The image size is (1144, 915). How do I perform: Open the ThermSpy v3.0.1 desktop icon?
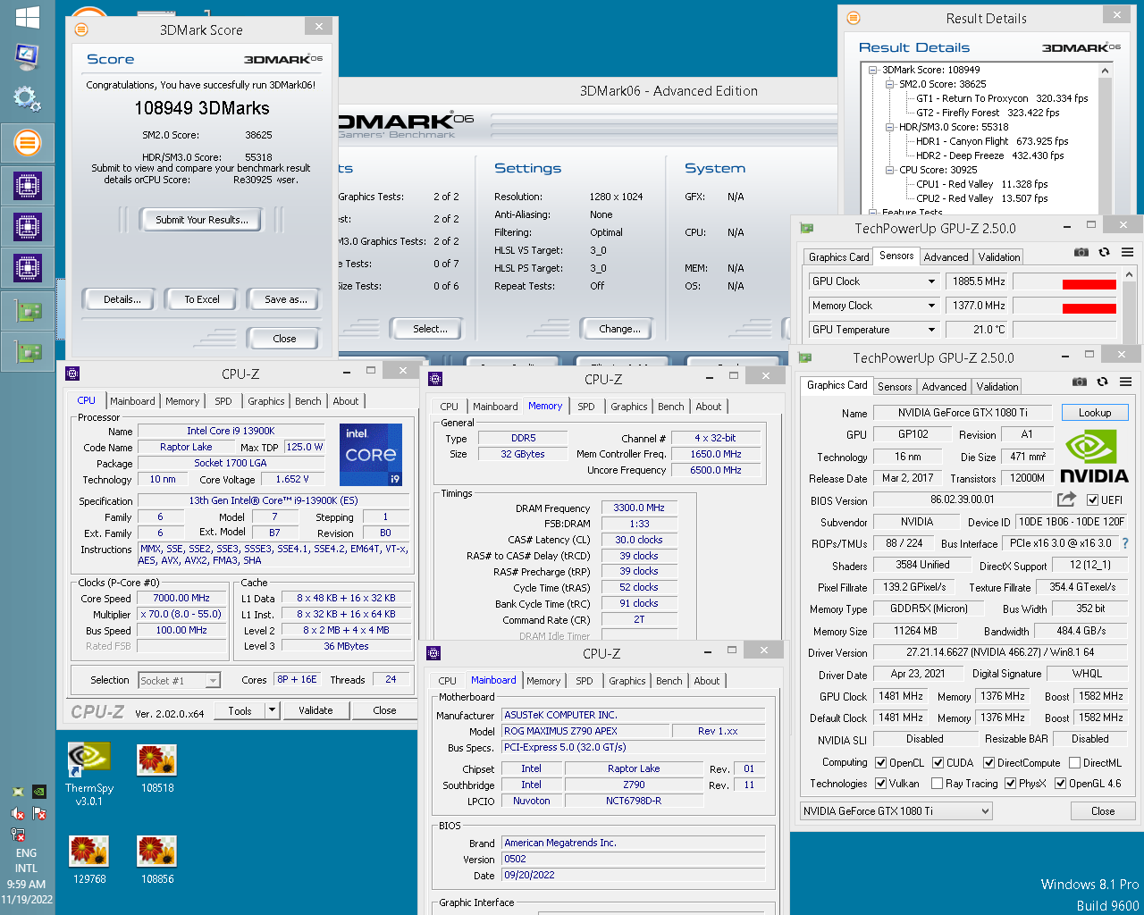(x=89, y=774)
